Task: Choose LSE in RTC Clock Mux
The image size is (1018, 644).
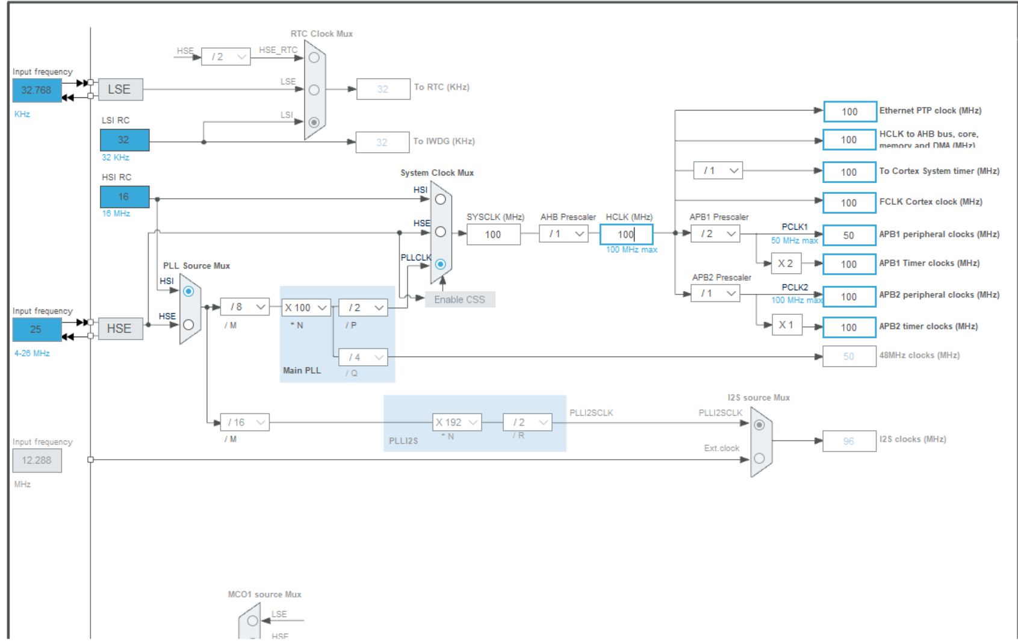Action: click(314, 90)
